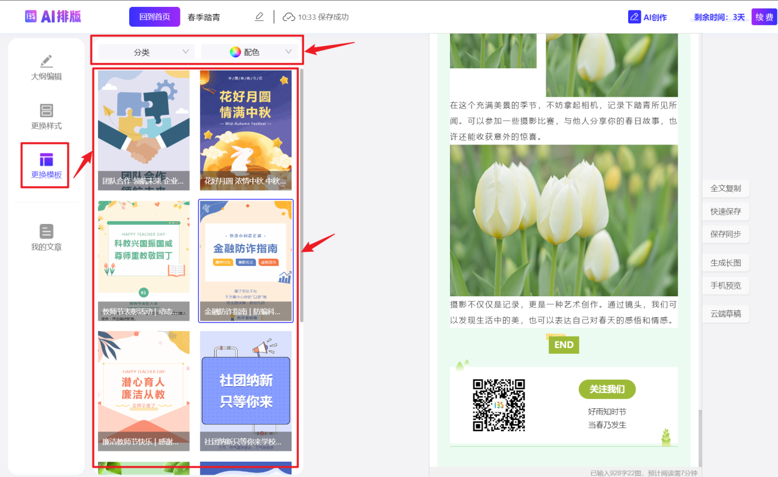Go to 我的文章 in sidebar
Viewport: 778px width, 477px height.
click(46, 238)
